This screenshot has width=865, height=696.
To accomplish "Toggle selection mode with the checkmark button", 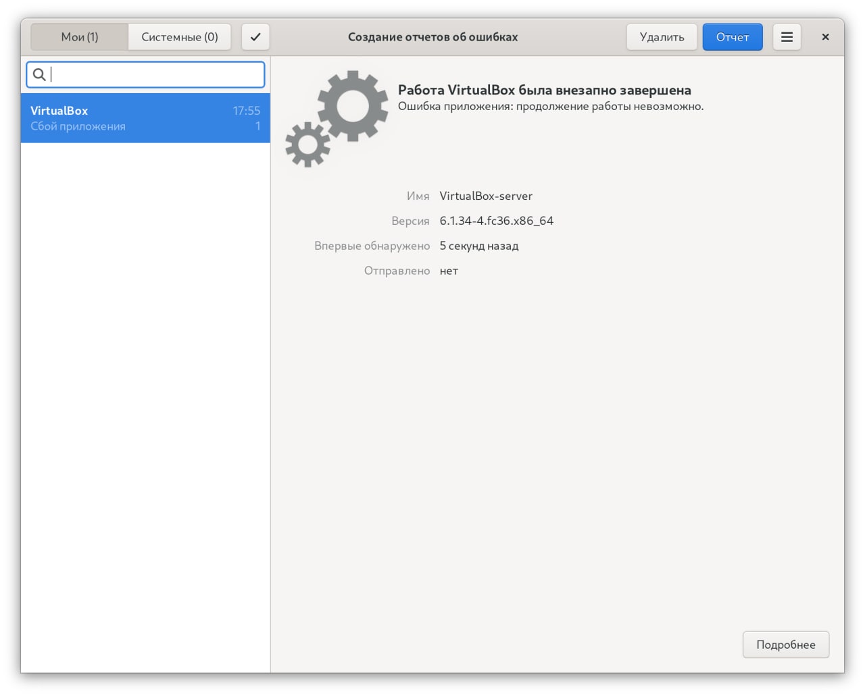I will click(255, 37).
